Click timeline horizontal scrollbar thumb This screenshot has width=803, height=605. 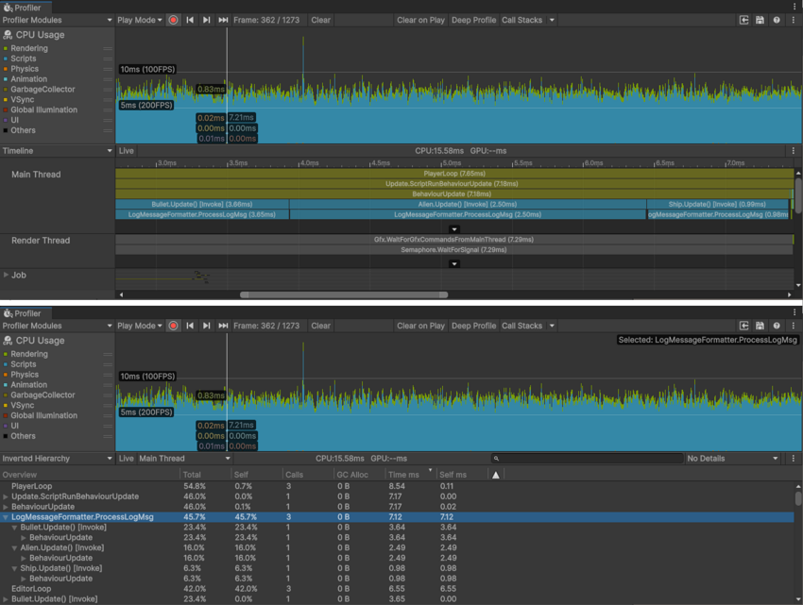344,294
